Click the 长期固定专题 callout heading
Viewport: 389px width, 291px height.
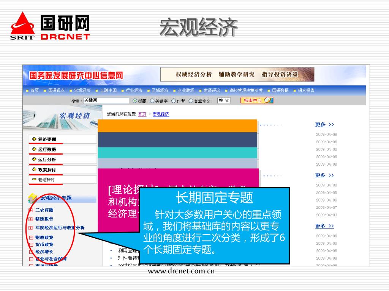pyautogui.click(x=214, y=197)
